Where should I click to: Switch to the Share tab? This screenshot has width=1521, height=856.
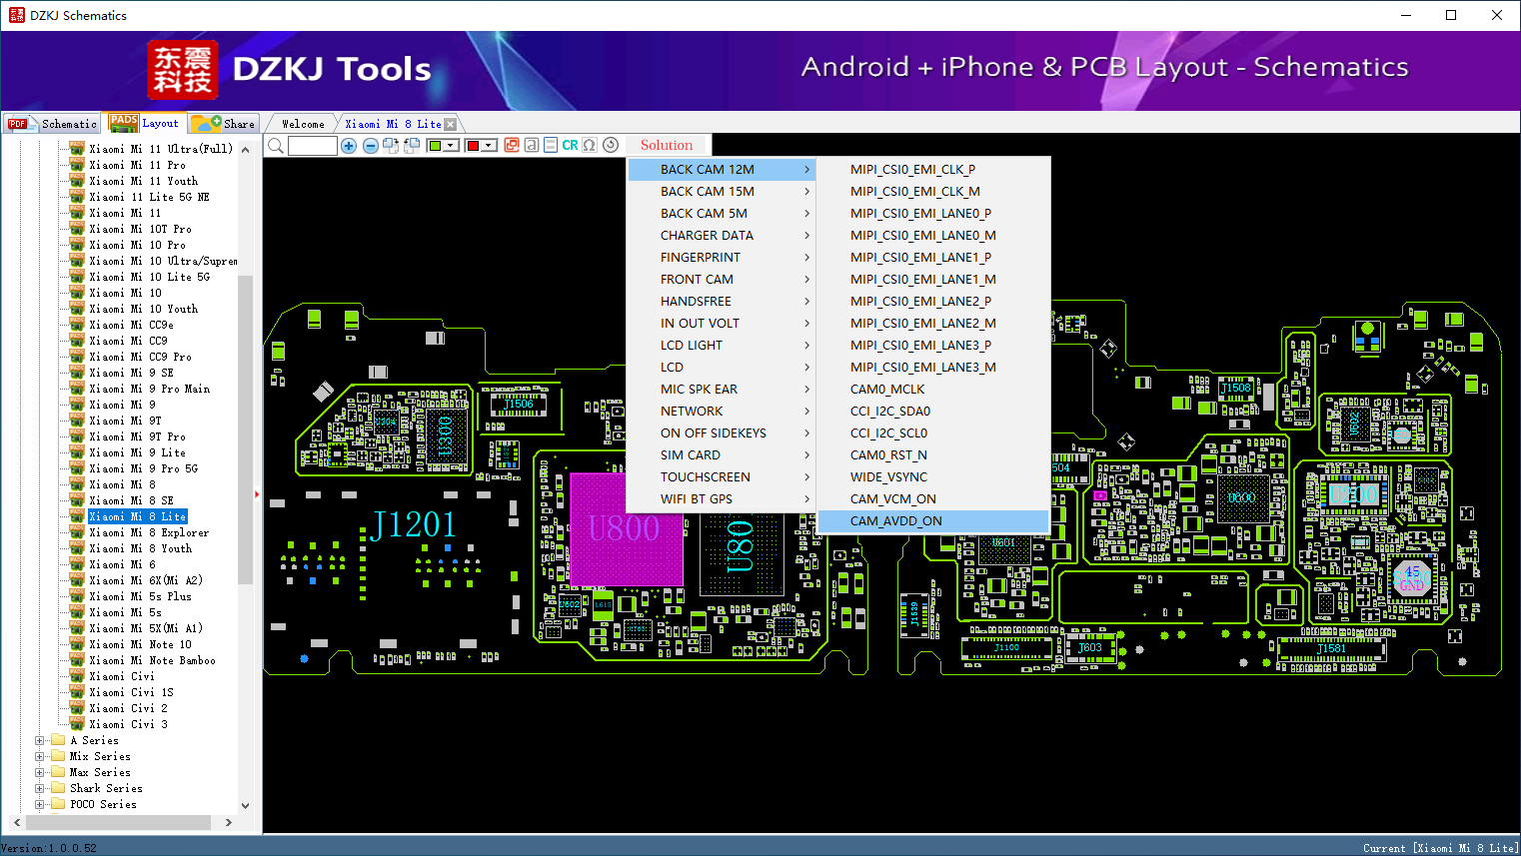[224, 124]
